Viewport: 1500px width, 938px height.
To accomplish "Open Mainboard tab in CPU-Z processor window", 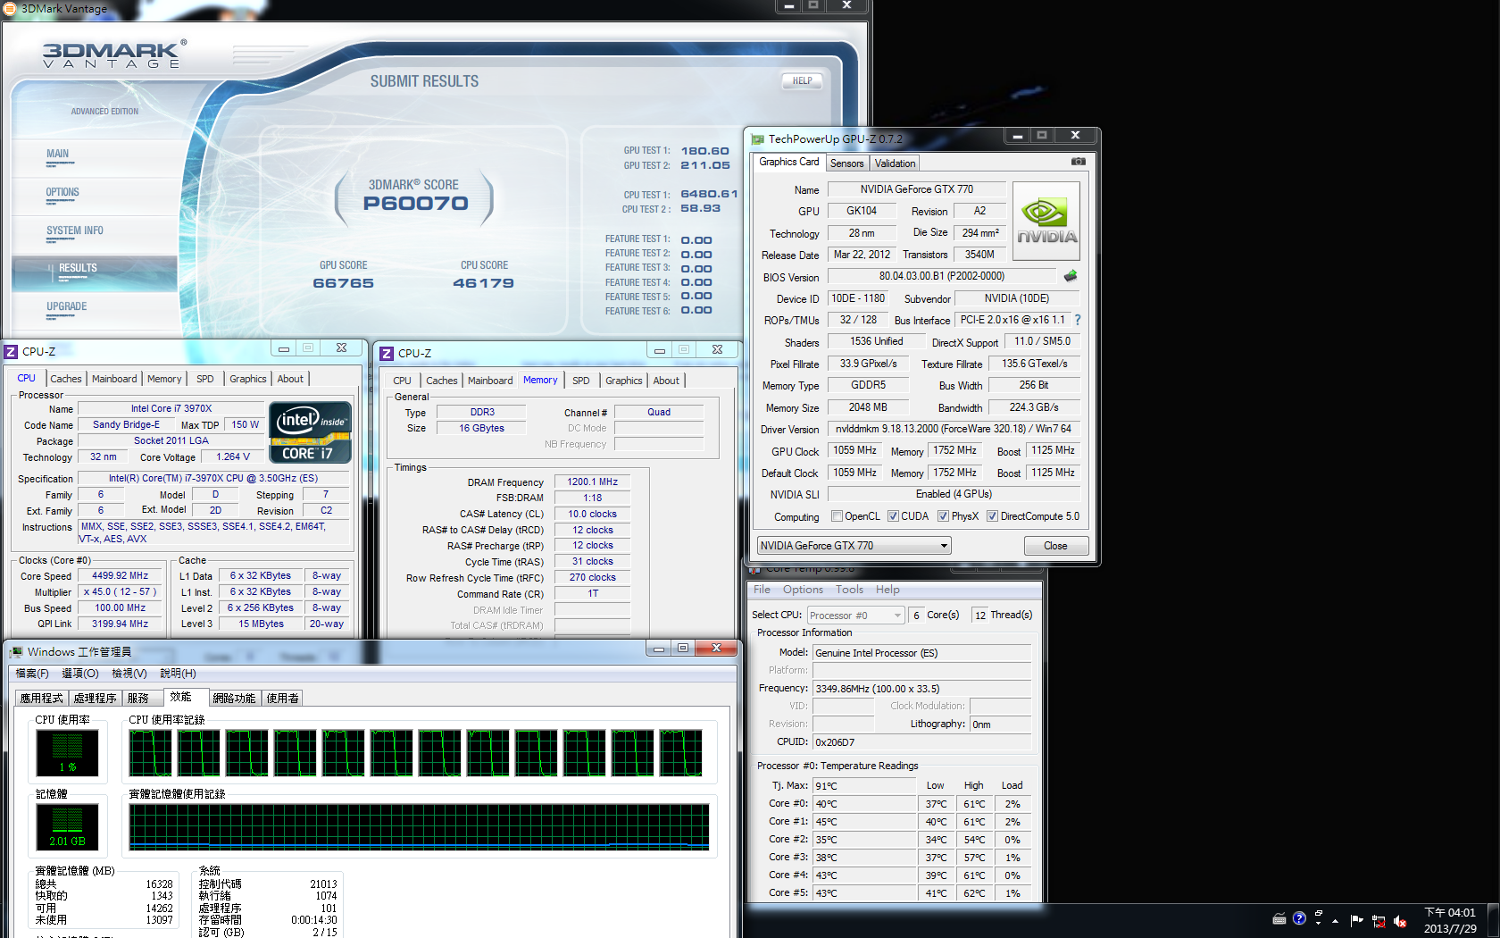I will pyautogui.click(x=114, y=379).
